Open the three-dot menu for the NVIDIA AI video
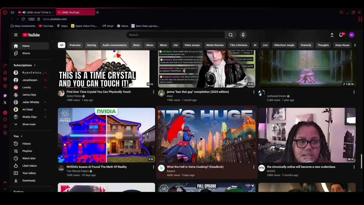364x205 pixels. [x=154, y=167]
